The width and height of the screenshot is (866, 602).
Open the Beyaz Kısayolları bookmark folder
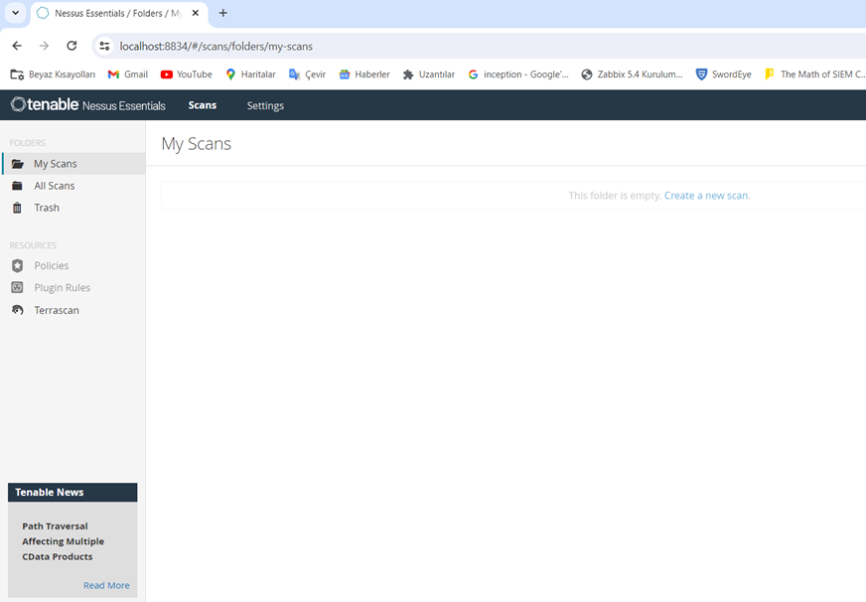coord(53,75)
